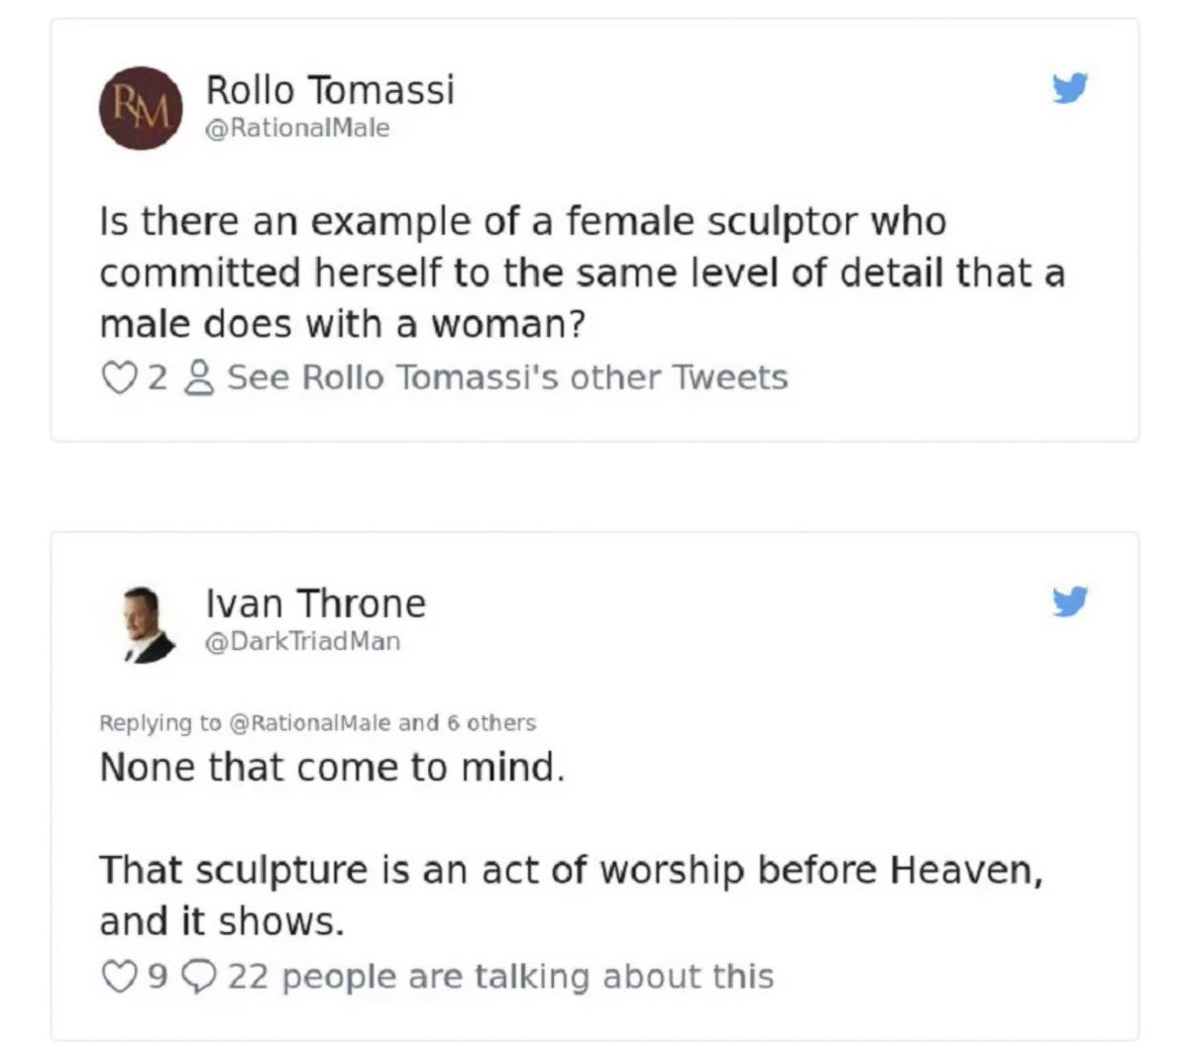Click the like count 9 on Ivan's reply
This screenshot has width=1189, height=1055.
[158, 977]
